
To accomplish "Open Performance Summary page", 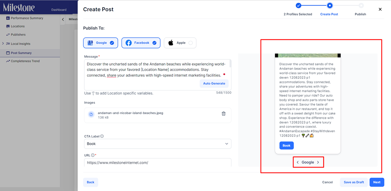I will click(x=27, y=18).
